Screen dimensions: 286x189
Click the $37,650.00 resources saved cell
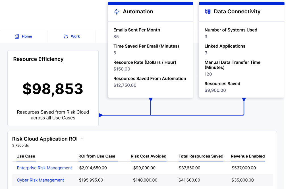click(x=189, y=168)
